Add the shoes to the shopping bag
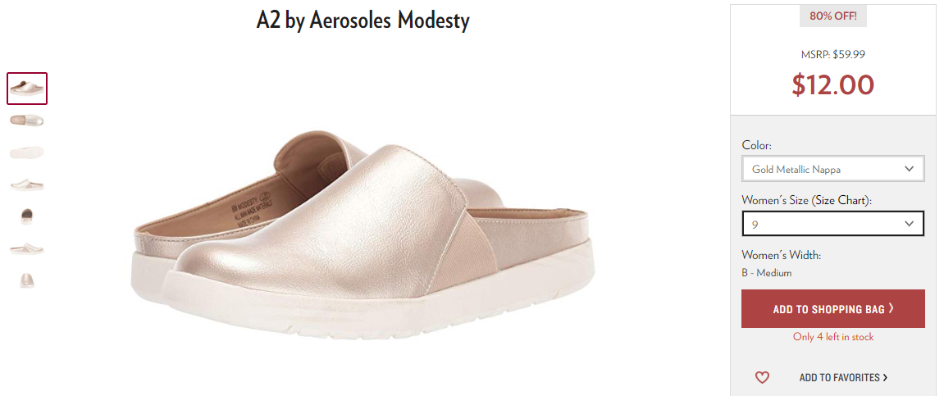 tap(833, 309)
